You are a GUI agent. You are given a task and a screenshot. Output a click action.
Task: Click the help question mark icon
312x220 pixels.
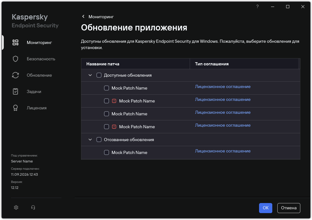tap(257, 7)
